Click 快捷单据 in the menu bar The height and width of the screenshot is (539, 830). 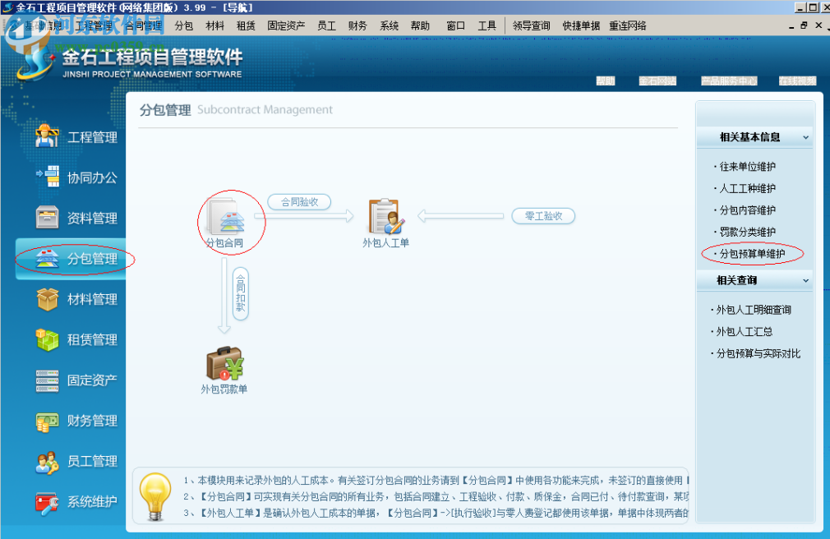point(581,25)
